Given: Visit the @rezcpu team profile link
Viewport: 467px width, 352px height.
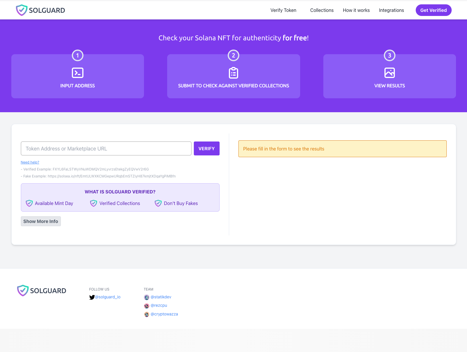Looking at the screenshot, I should pos(159,305).
